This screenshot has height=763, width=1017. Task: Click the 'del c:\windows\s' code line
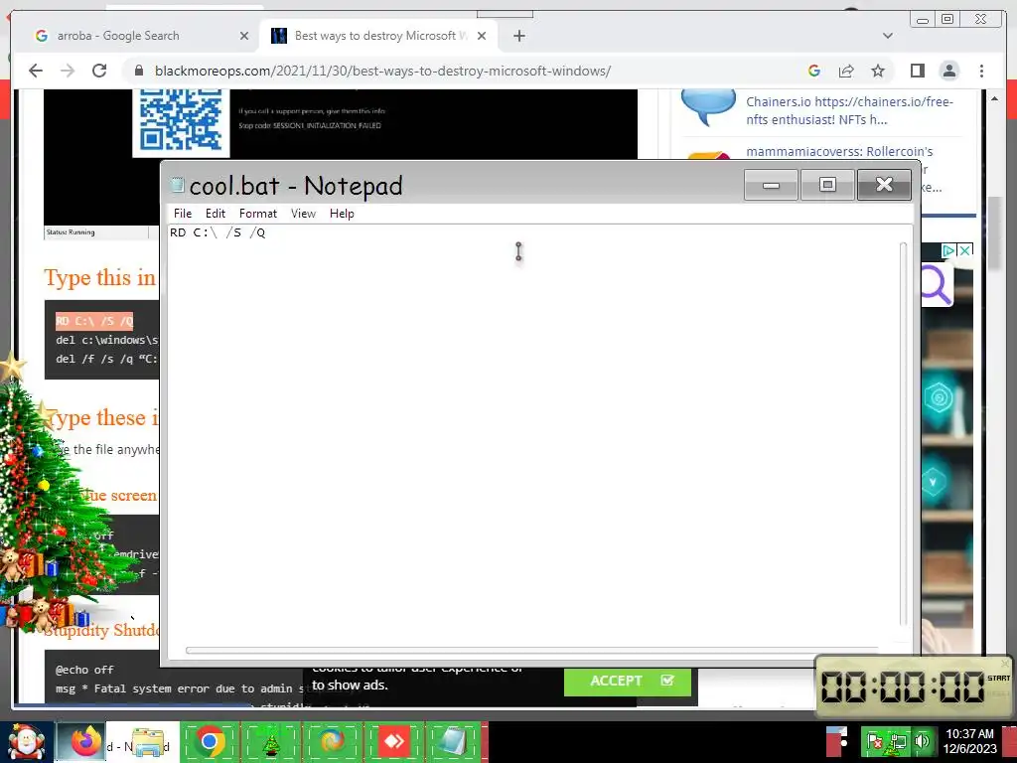click(x=107, y=340)
